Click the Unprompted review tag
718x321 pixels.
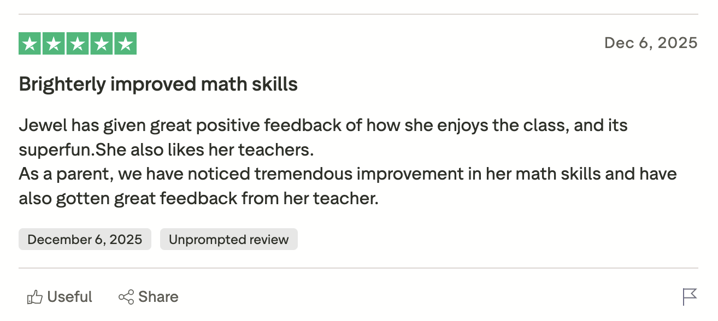coord(229,239)
